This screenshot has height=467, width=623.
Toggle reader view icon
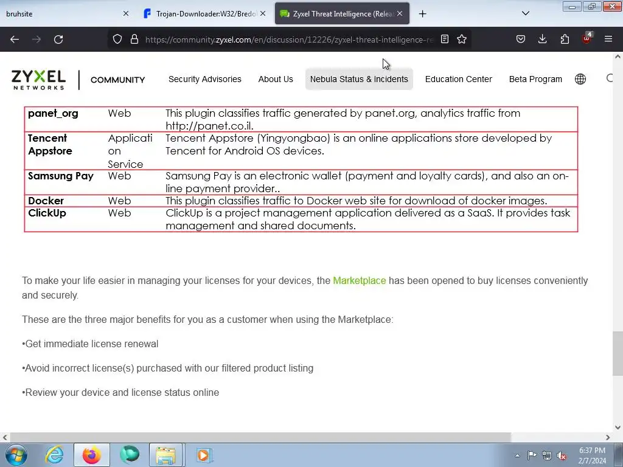[445, 40]
